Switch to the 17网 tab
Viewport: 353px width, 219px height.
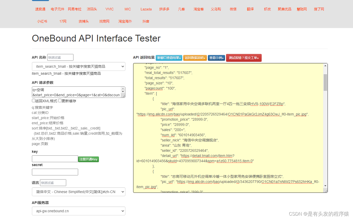point(63,21)
